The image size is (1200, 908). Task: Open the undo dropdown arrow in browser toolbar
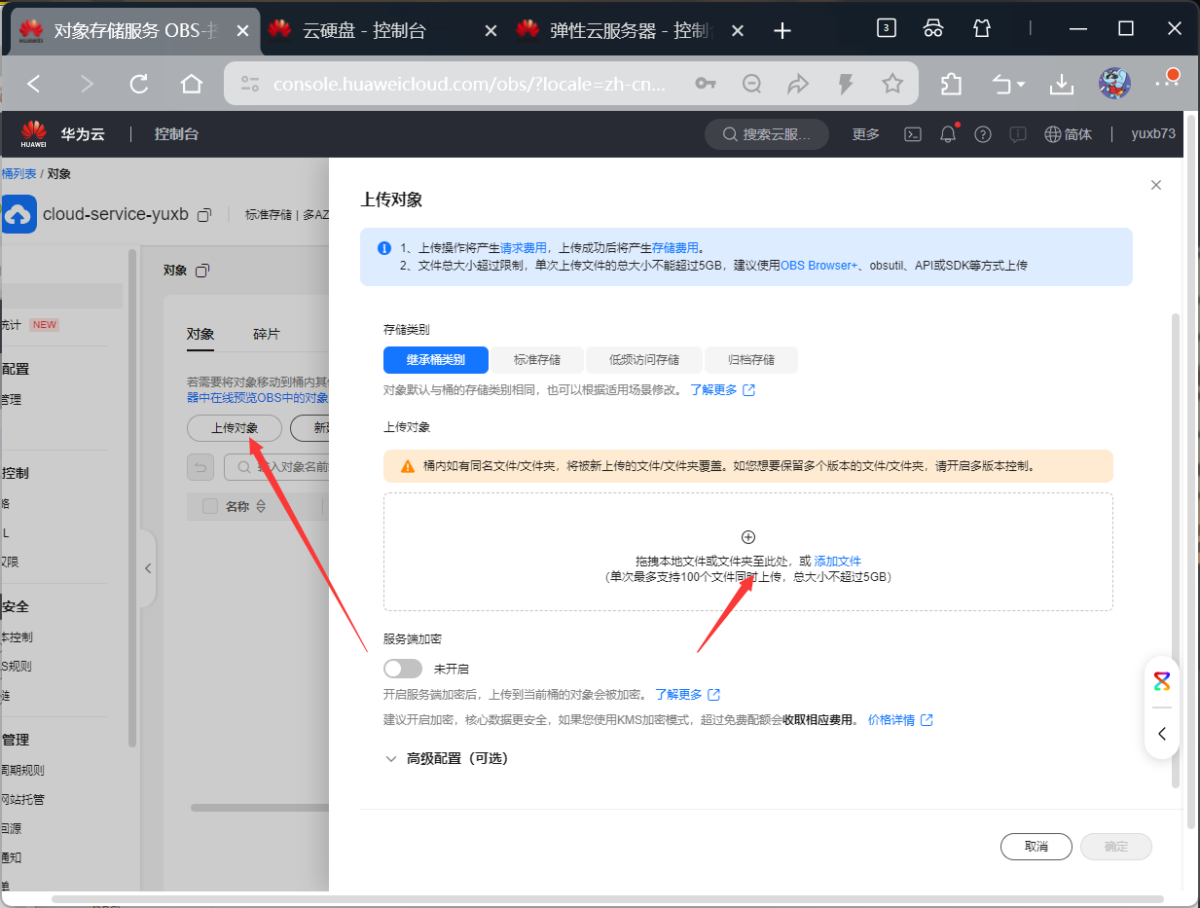pyautogui.click(x=1021, y=86)
